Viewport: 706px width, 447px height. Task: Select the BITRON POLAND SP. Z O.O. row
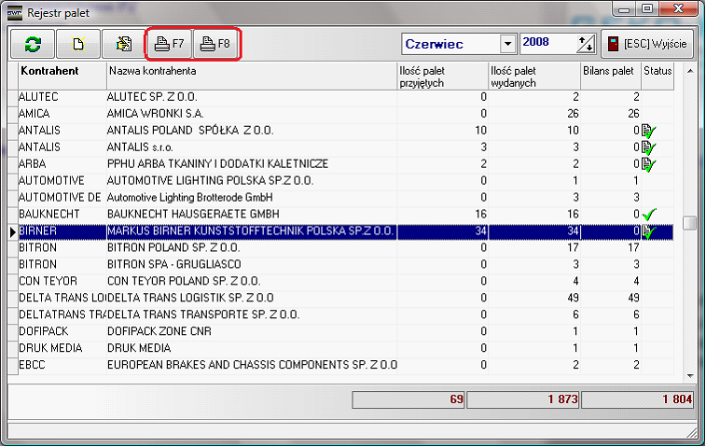tap(252, 247)
